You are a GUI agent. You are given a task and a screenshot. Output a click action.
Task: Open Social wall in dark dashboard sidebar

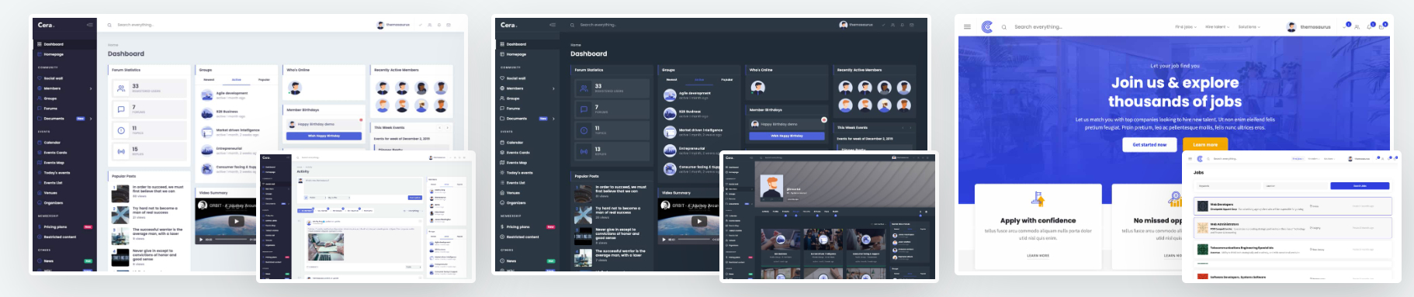(x=517, y=78)
